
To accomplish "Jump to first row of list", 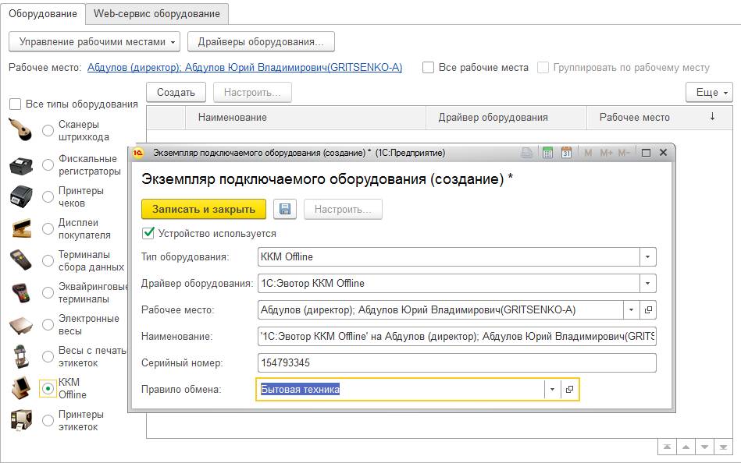I will [x=667, y=447].
